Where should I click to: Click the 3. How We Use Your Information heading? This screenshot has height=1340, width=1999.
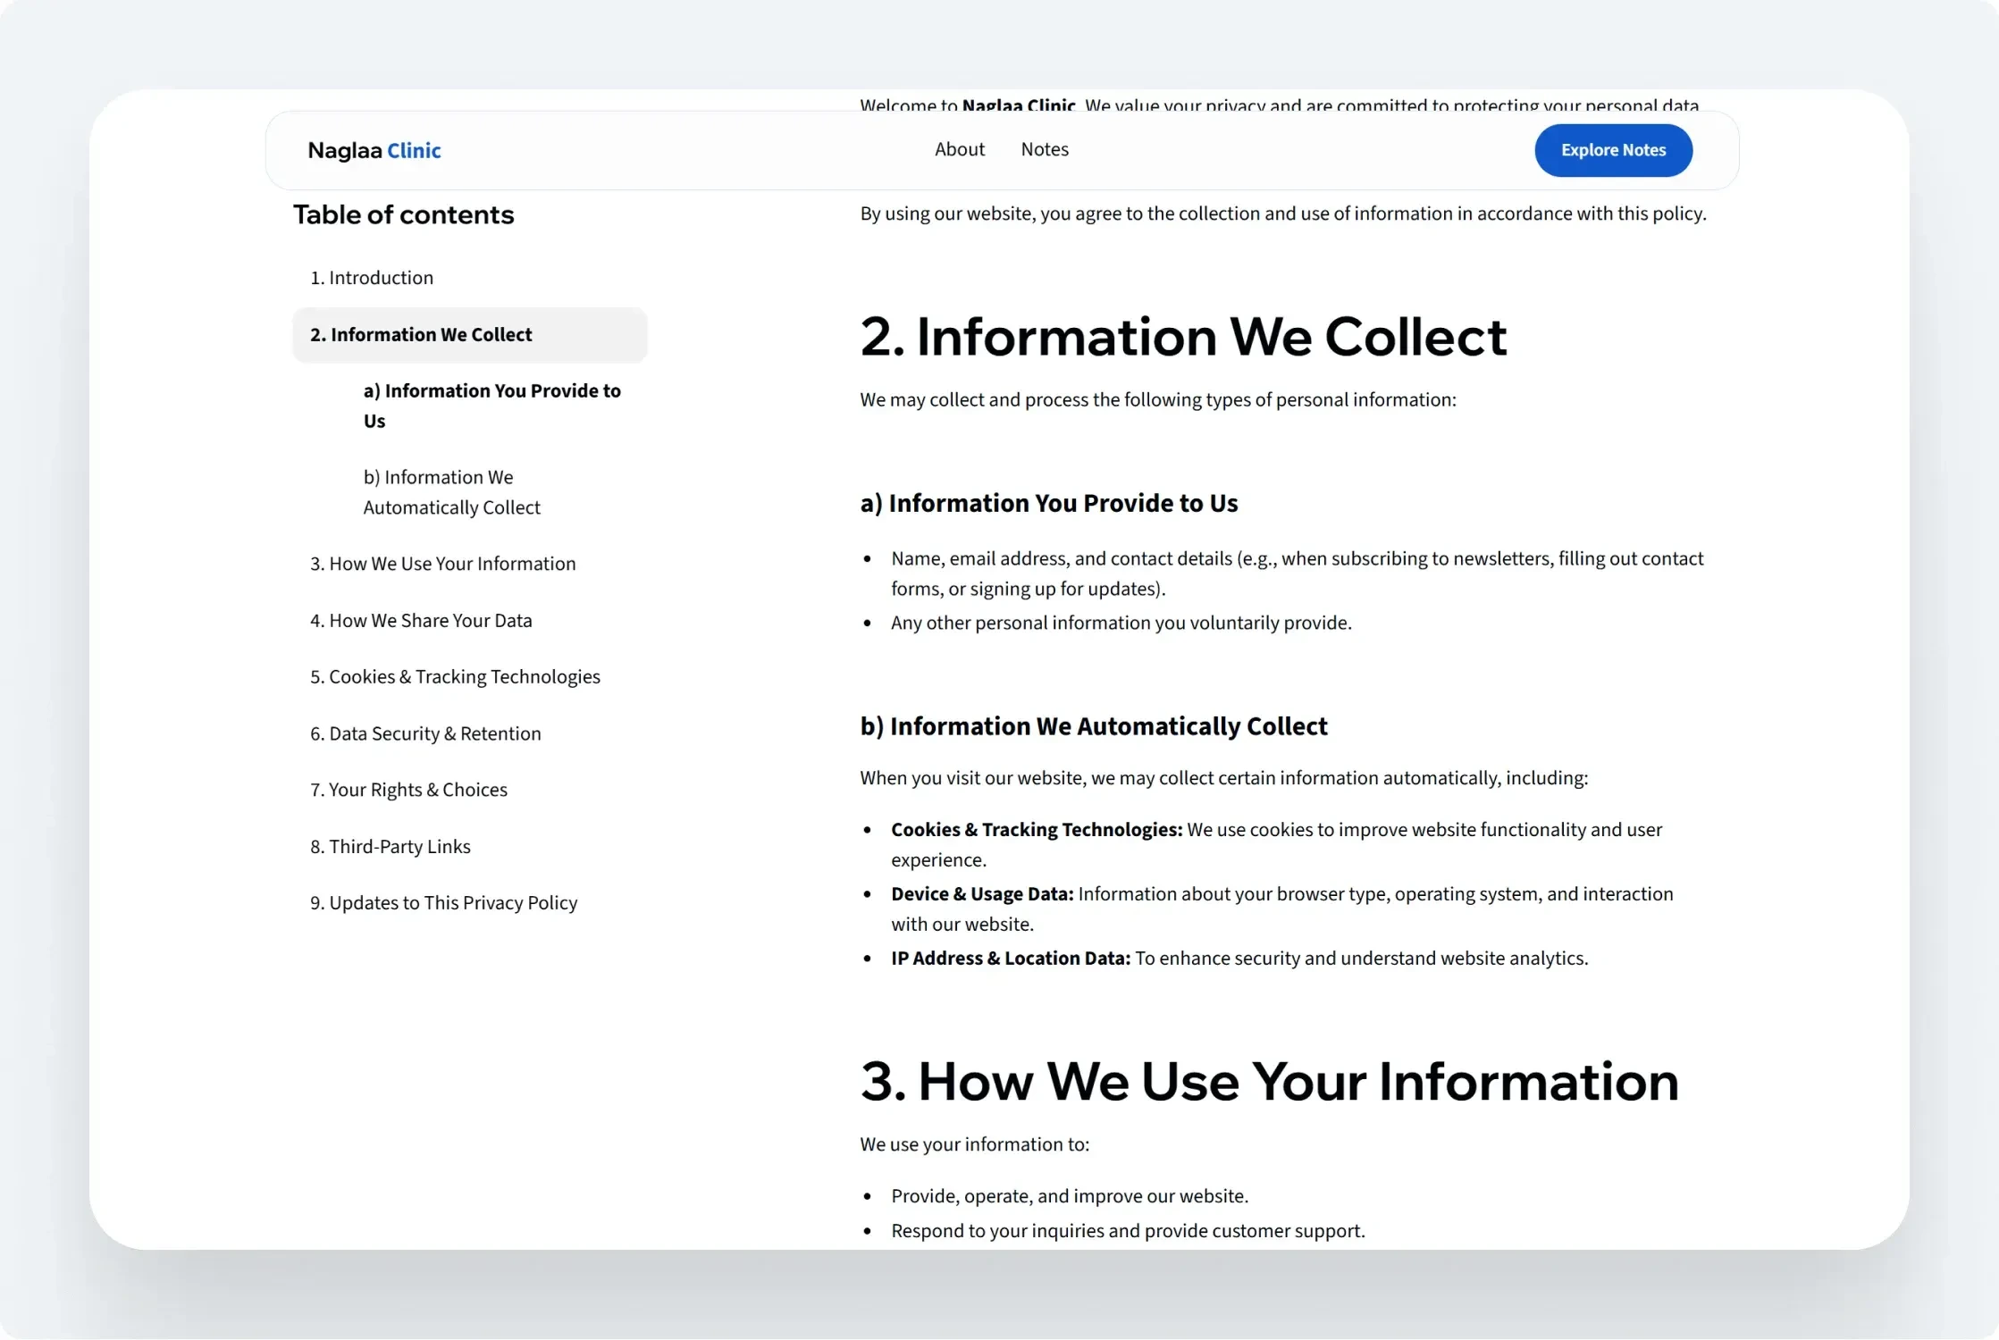(x=1268, y=1081)
